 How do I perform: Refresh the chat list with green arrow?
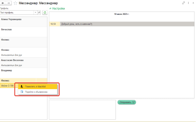(x=45, y=13)
